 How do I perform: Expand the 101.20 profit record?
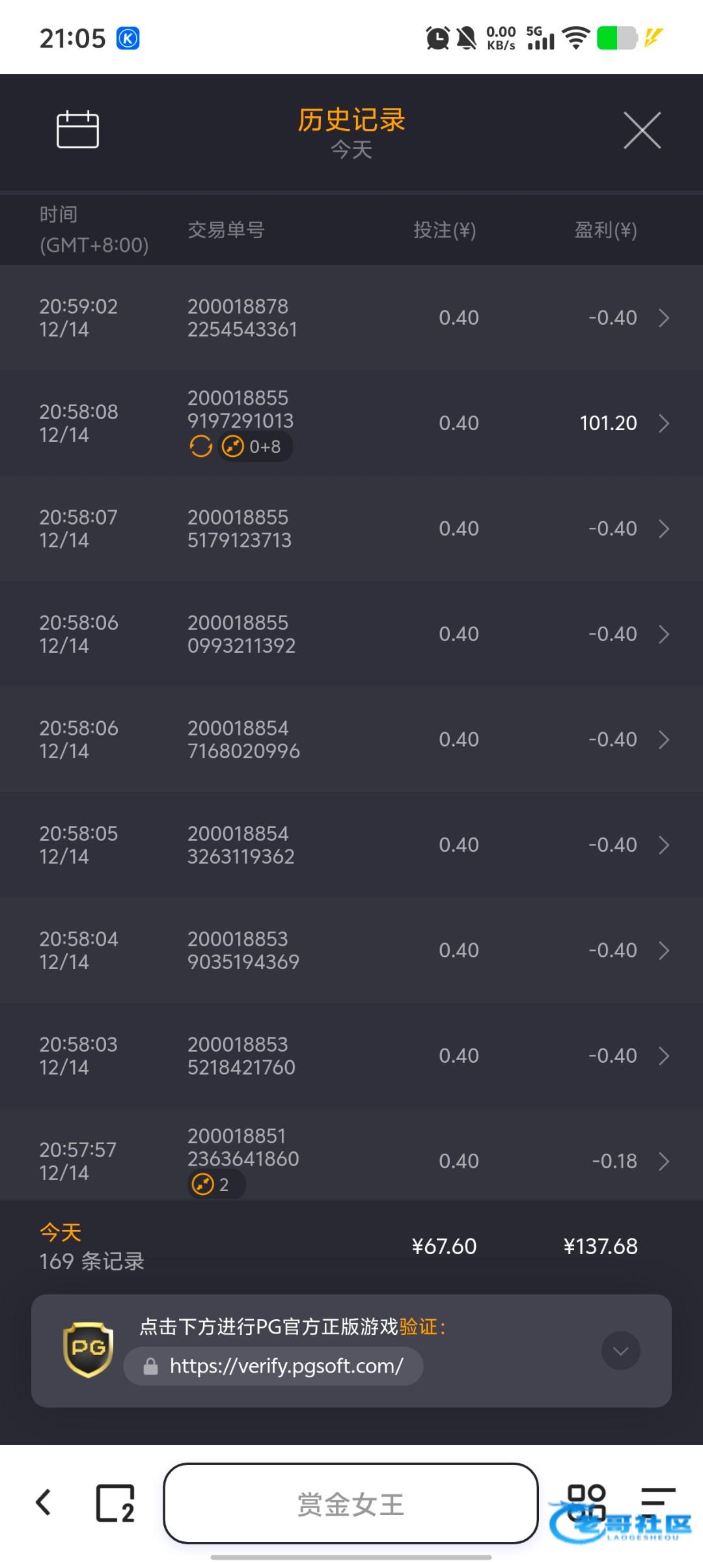click(x=663, y=424)
